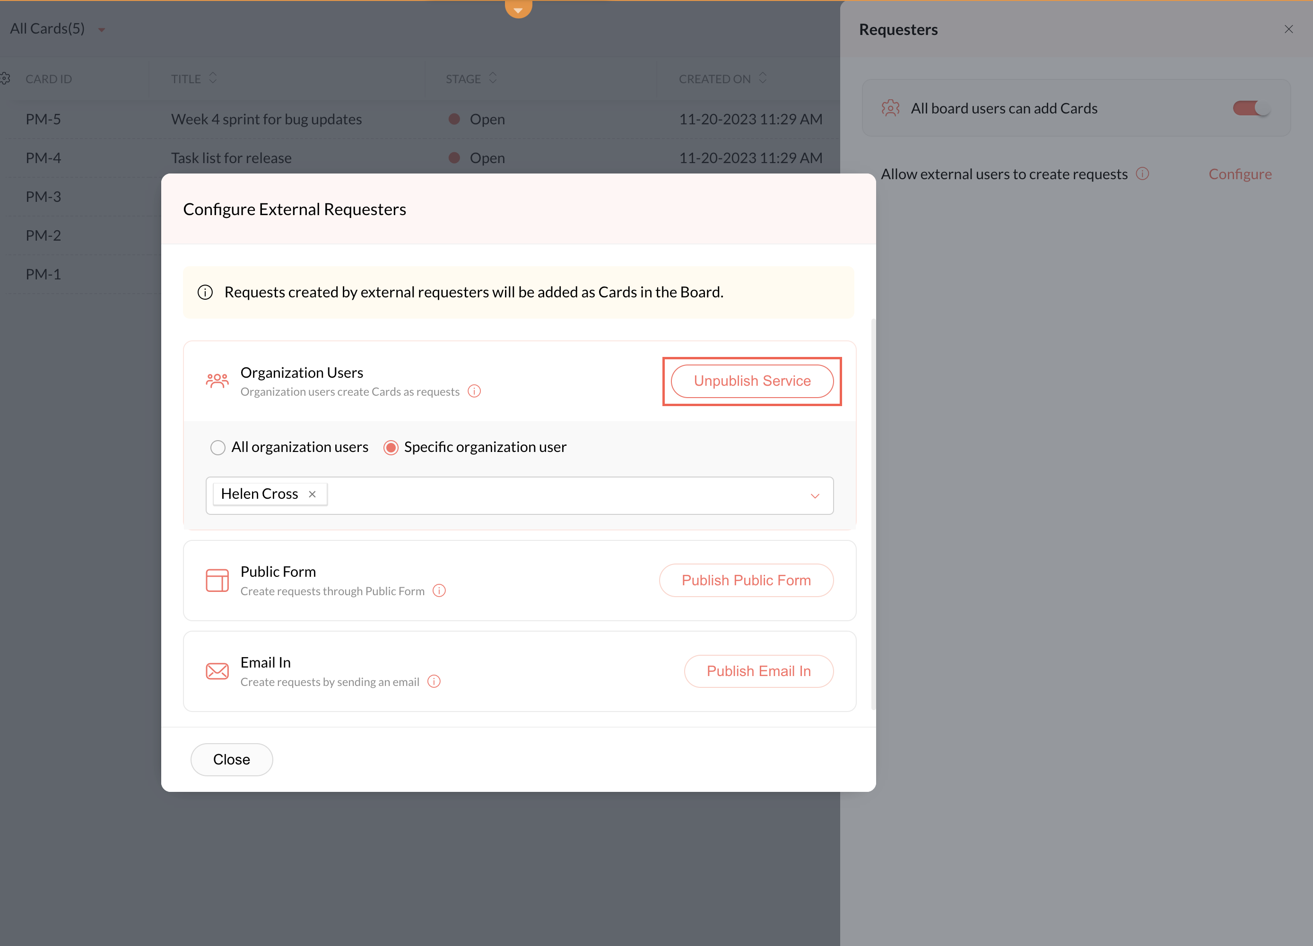Expand the orange top pull-down handle
1313x946 pixels.
pyautogui.click(x=518, y=9)
